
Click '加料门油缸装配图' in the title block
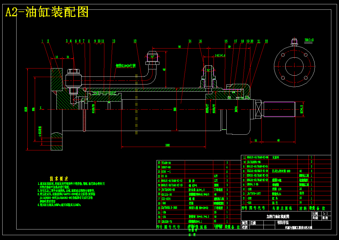pyautogui.click(x=278, y=216)
